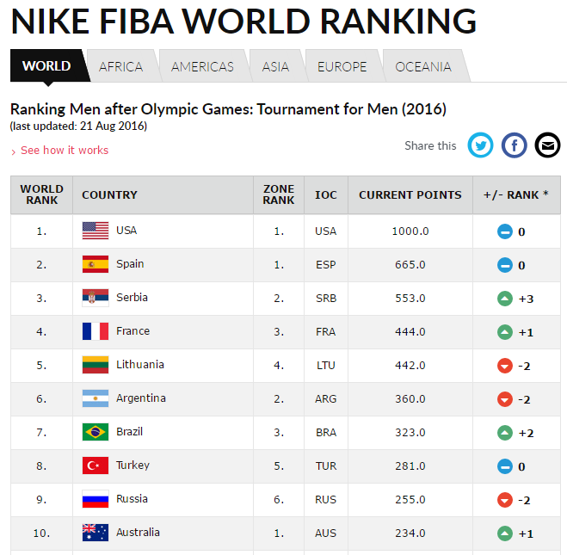This screenshot has height=555, width=567.
Task: Click Serbia's green up-arrow rank indicator
Action: point(505,299)
